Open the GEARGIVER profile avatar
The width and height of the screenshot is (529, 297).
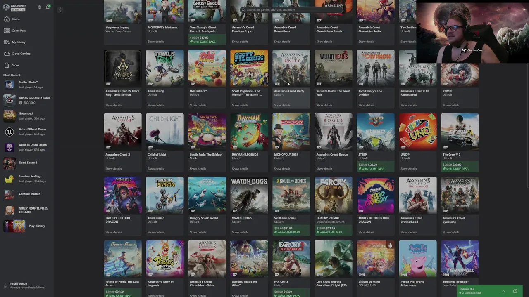[6, 7]
